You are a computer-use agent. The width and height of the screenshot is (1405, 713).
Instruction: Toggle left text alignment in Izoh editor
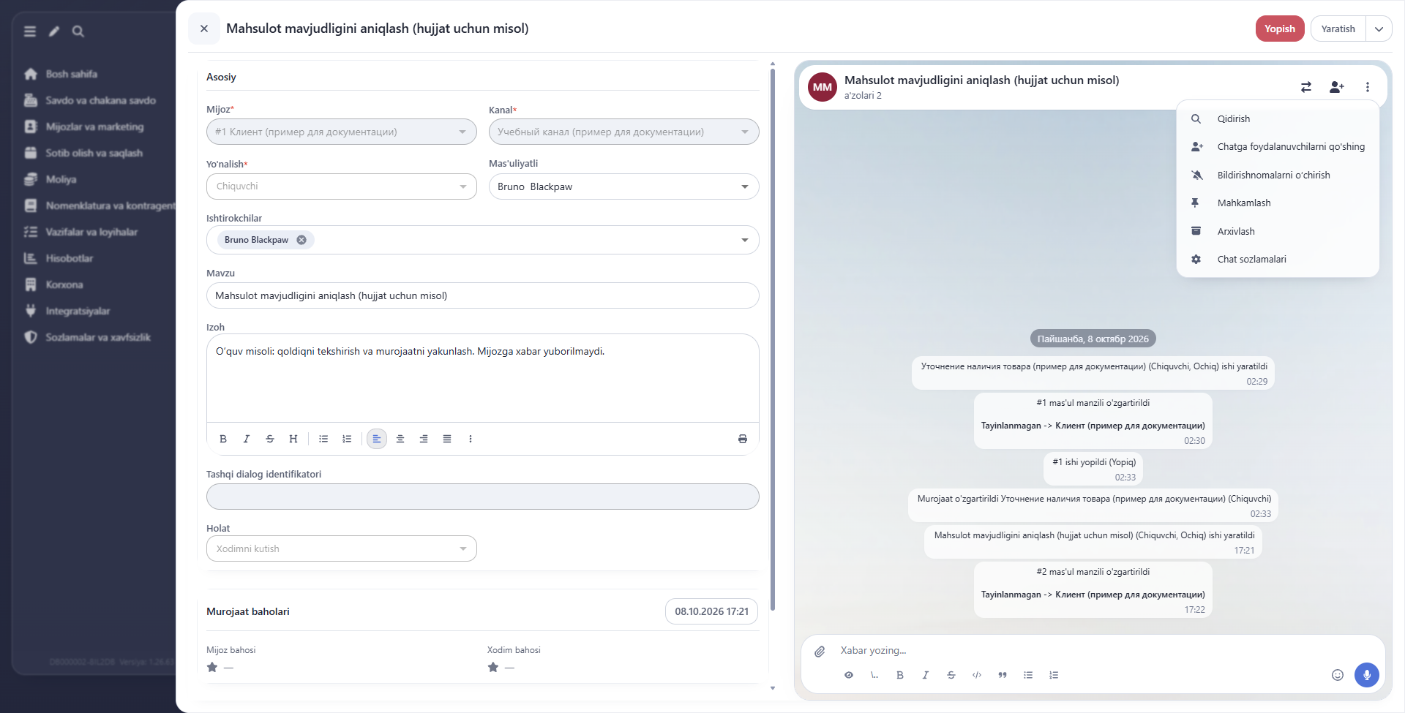pyautogui.click(x=377, y=439)
